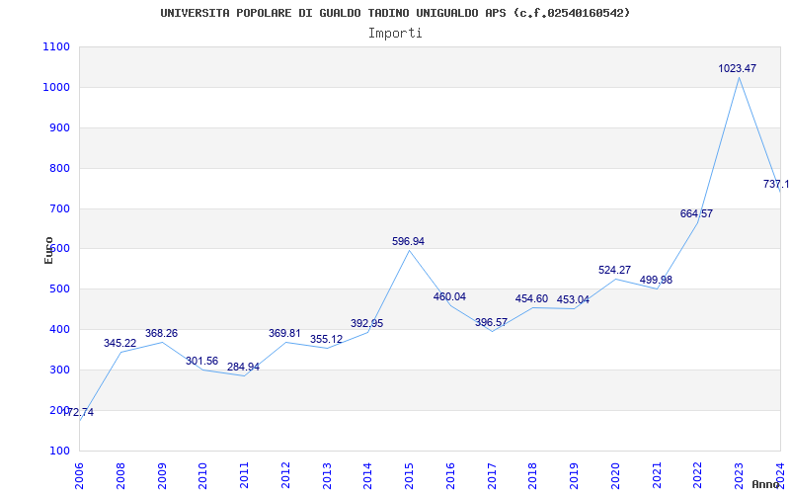The width and height of the screenshot is (790, 494).
Task: Select the 284.94 data label
Action: click(x=243, y=367)
